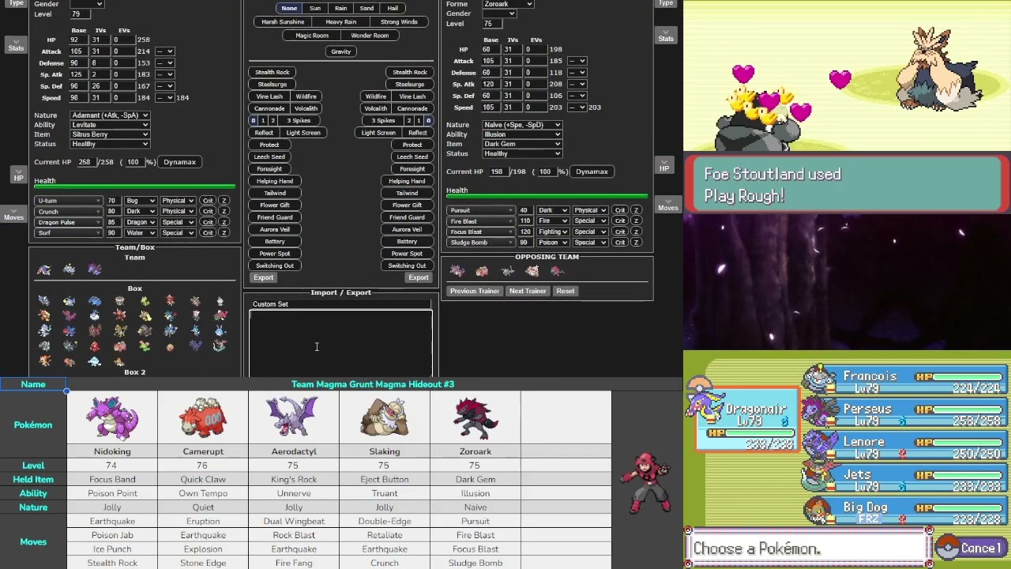1011x569 pixels.
Task: Open Nature dropdown showing Adamant
Action: (x=110, y=115)
